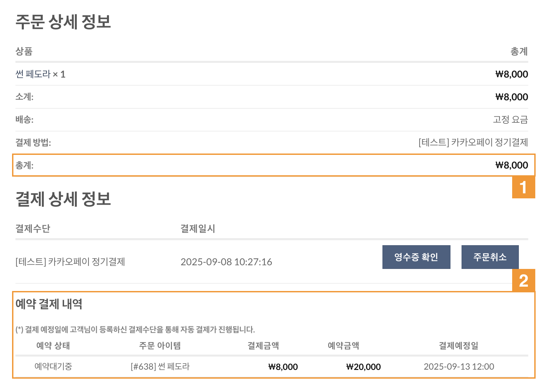The width and height of the screenshot is (545, 384).
Task: Click the 총계 row ₩8,000 amount
Action: (x=511, y=165)
